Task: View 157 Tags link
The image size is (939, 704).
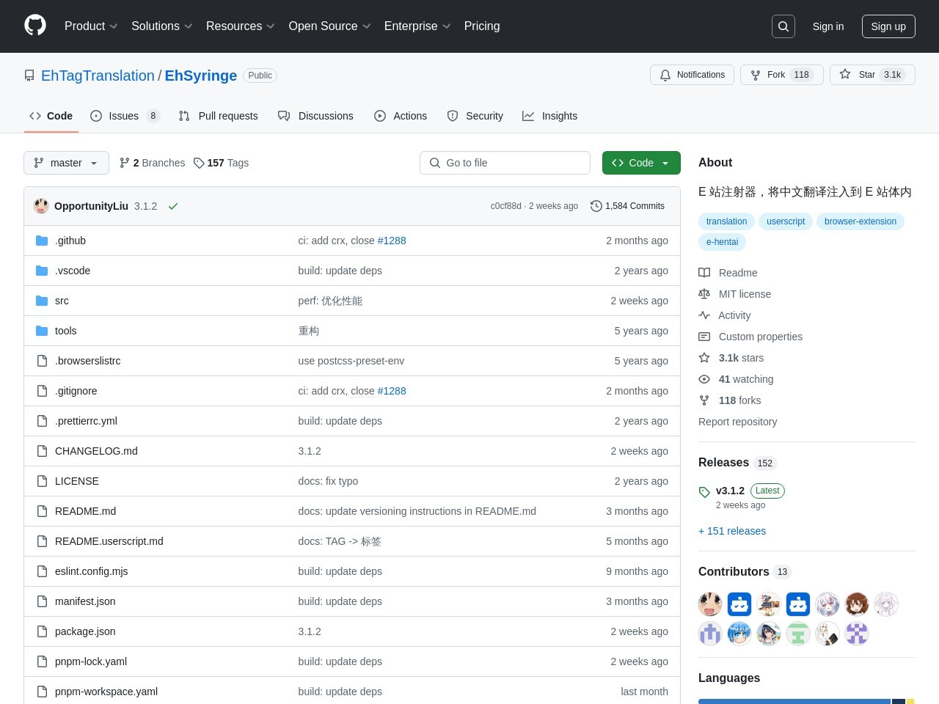Action: (x=222, y=163)
